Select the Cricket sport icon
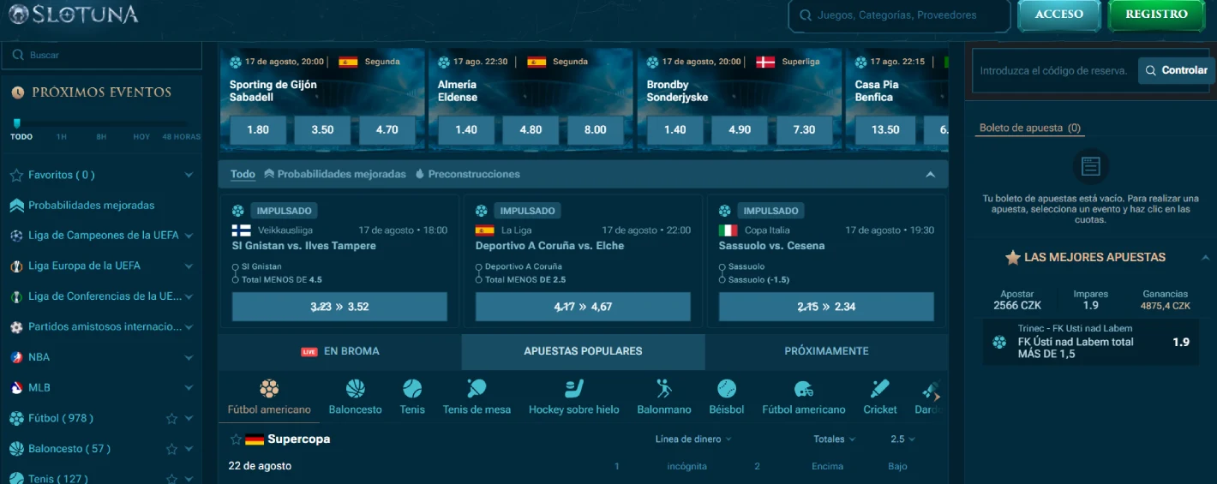1217x484 pixels. 880,389
